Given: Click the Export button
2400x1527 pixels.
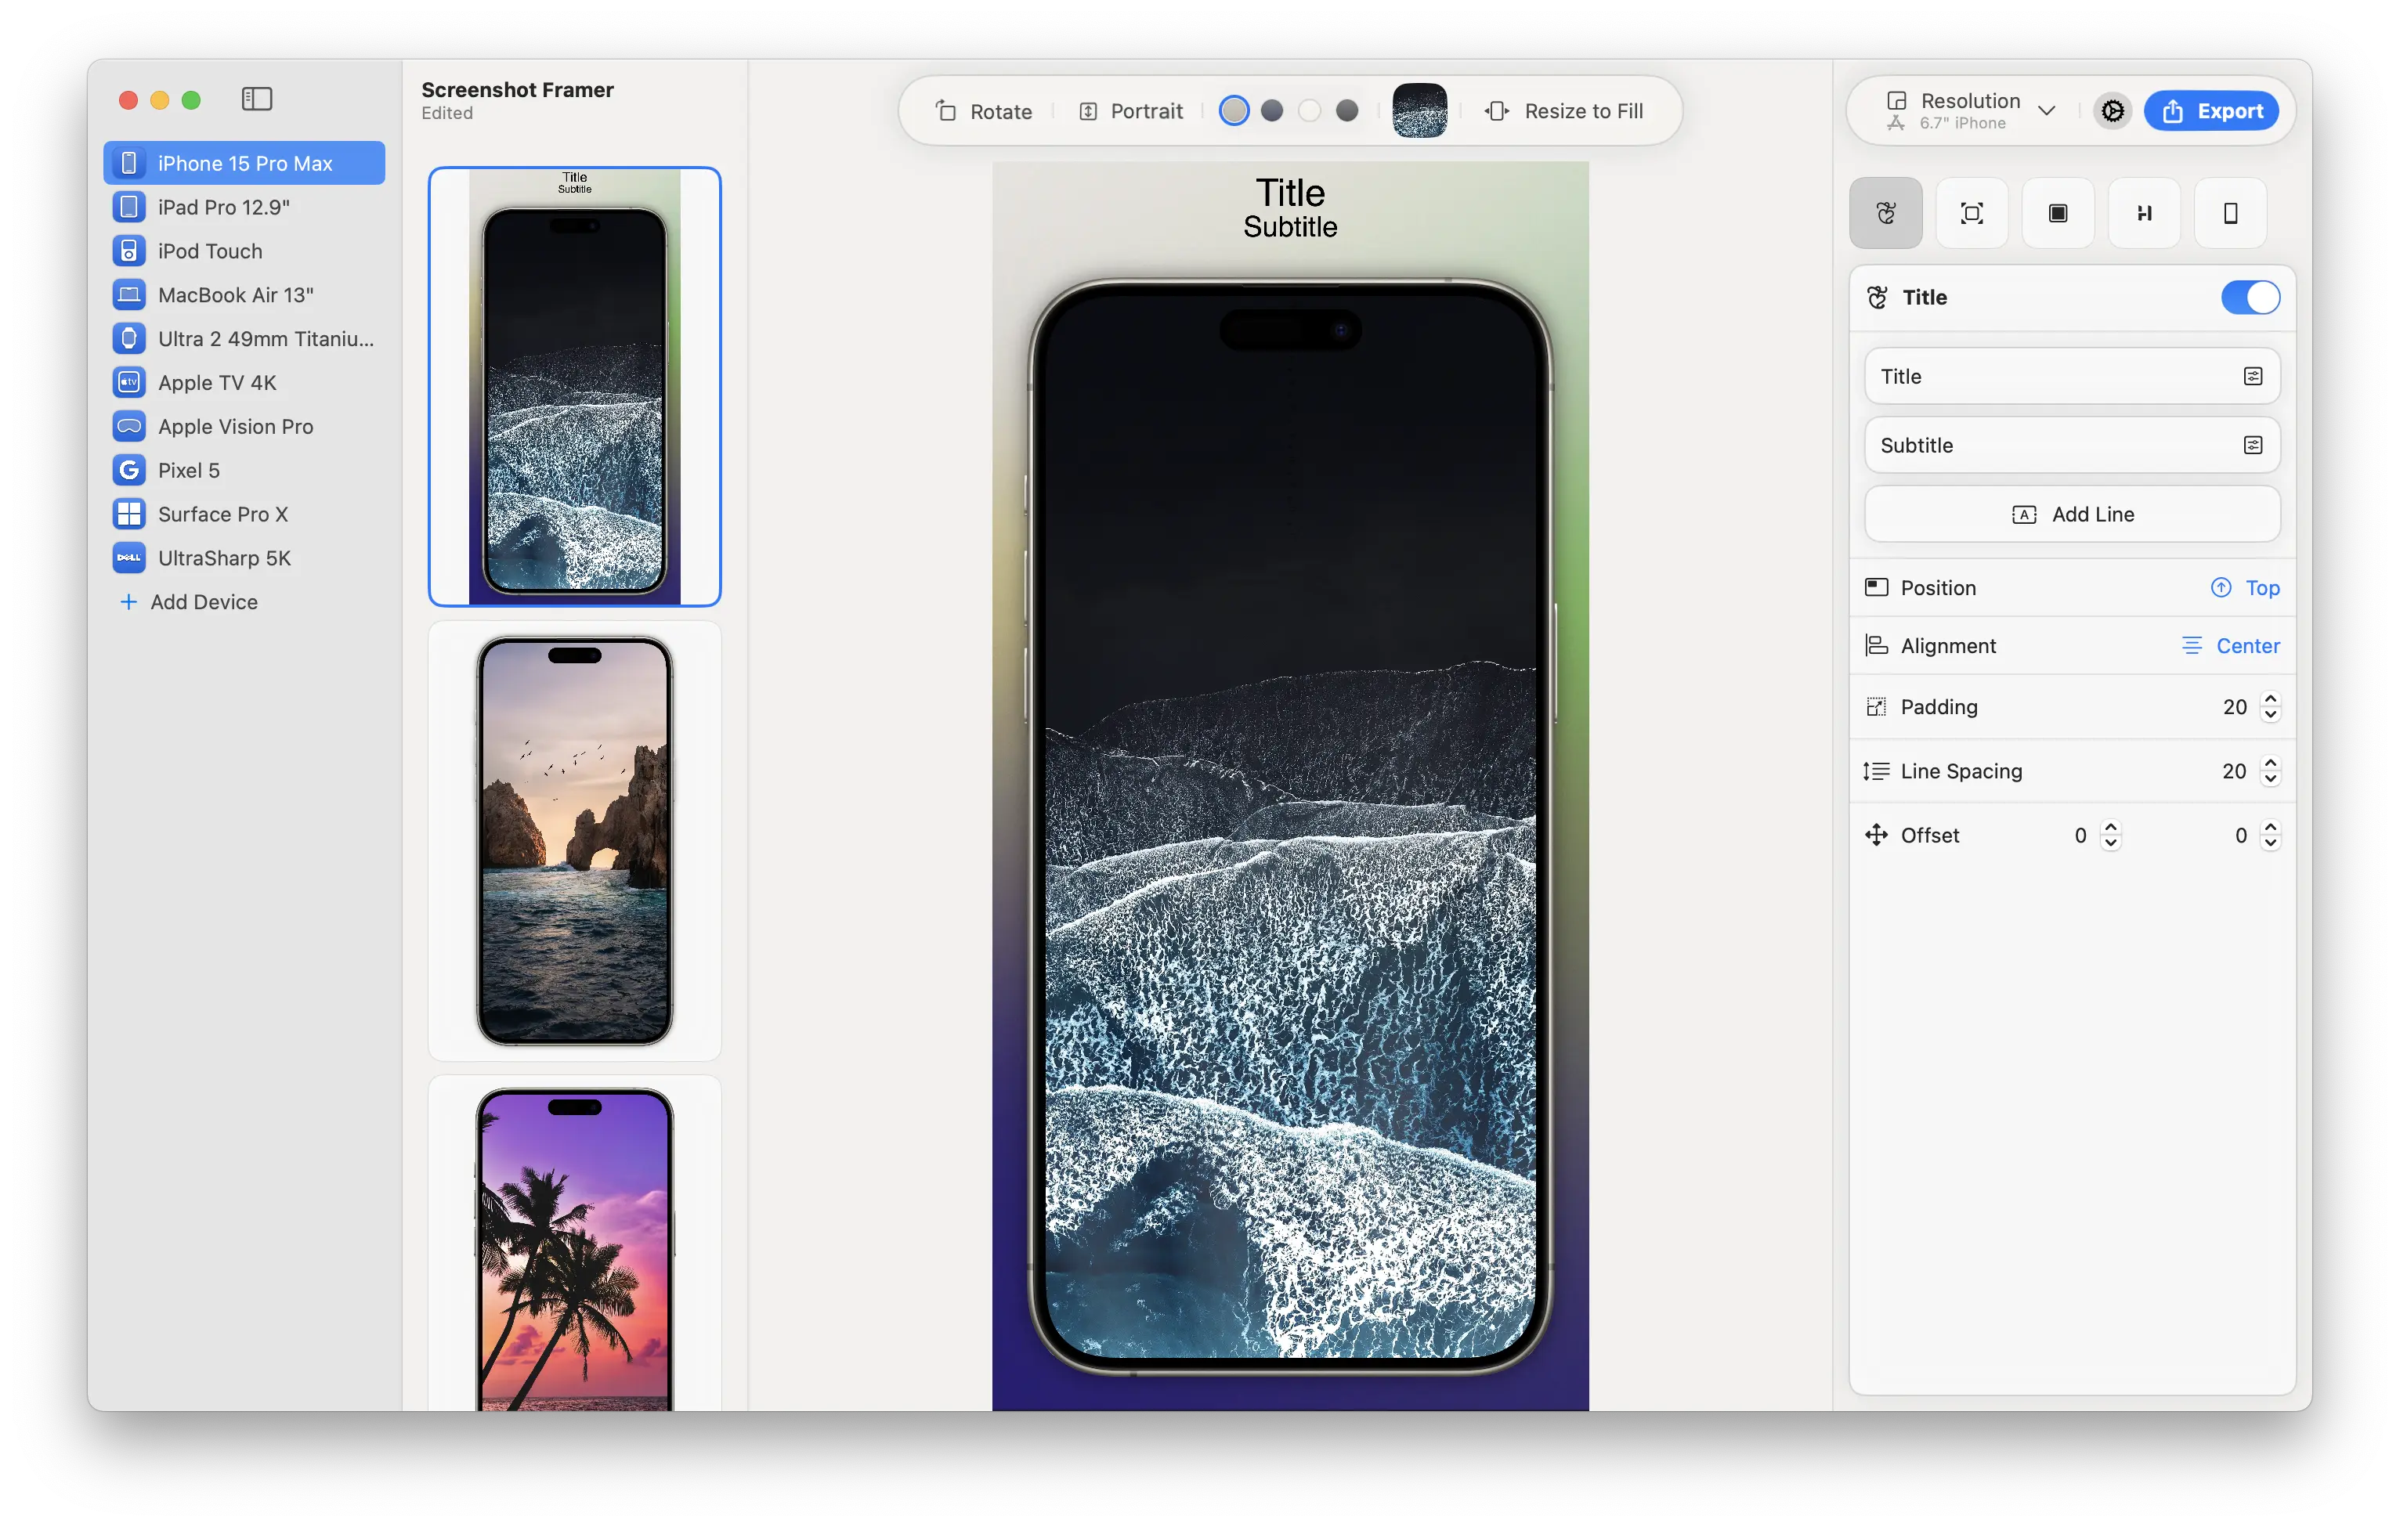Looking at the screenshot, I should (2210, 110).
